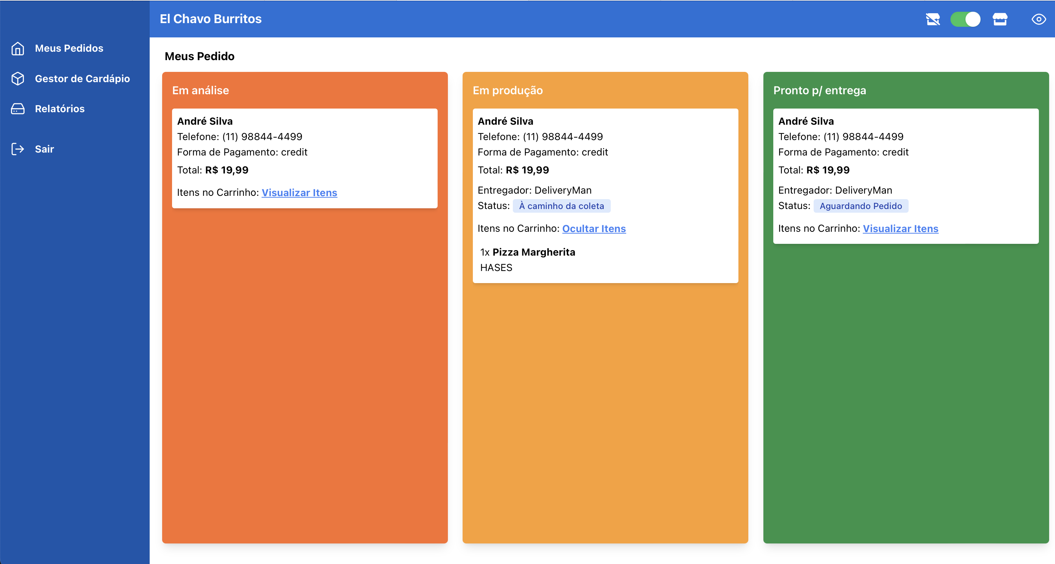Click the open storefront icon in header
The width and height of the screenshot is (1055, 564).
coord(1000,19)
